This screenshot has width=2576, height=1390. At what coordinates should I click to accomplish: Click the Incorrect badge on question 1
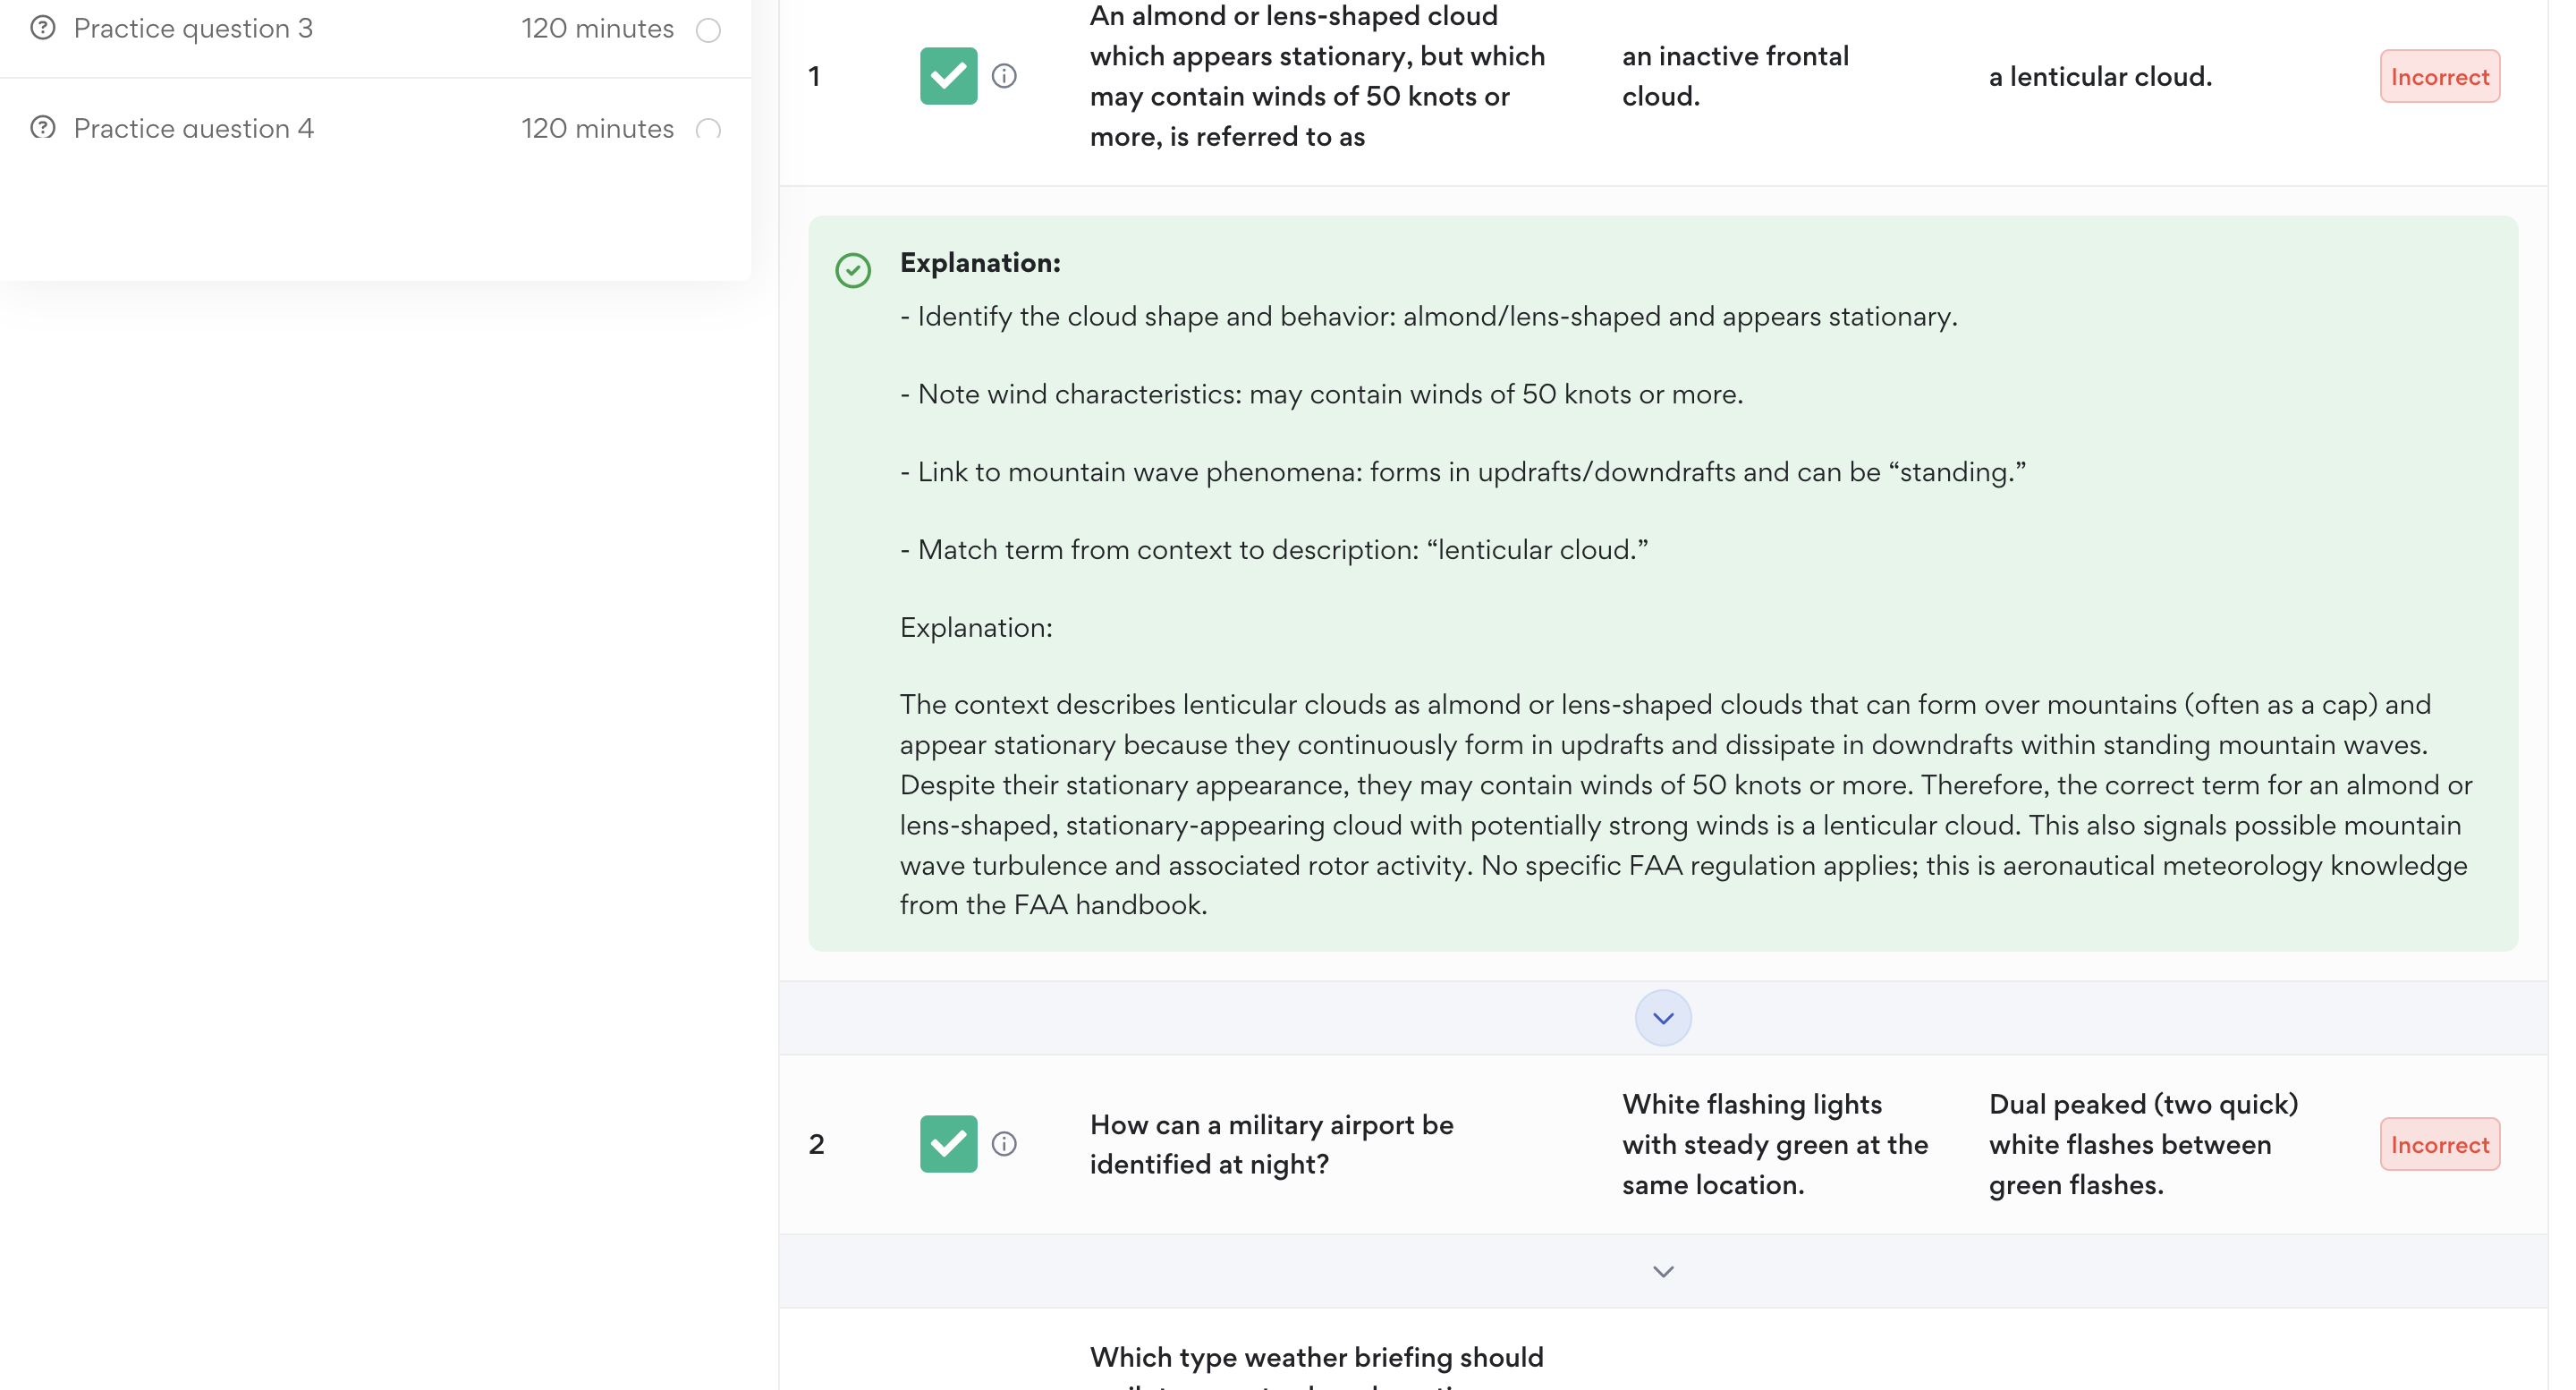pyautogui.click(x=2439, y=77)
